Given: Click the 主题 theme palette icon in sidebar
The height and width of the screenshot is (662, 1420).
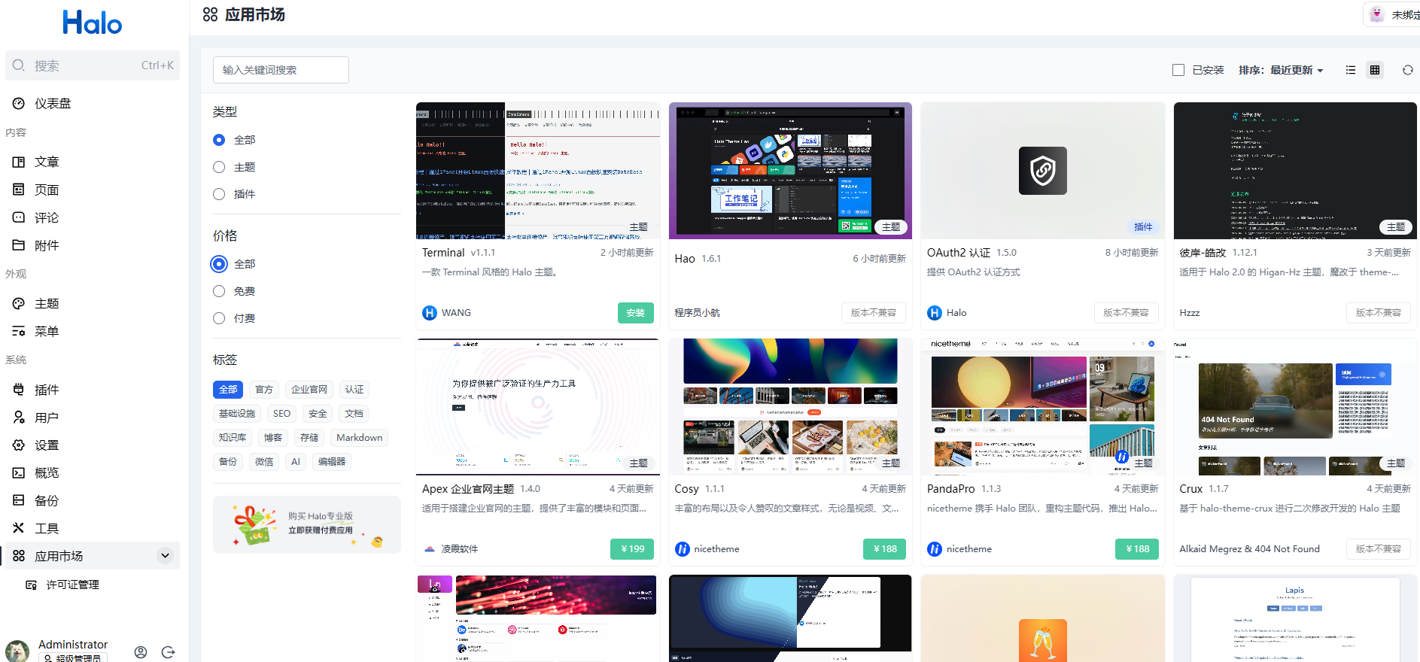Looking at the screenshot, I should click(x=19, y=303).
